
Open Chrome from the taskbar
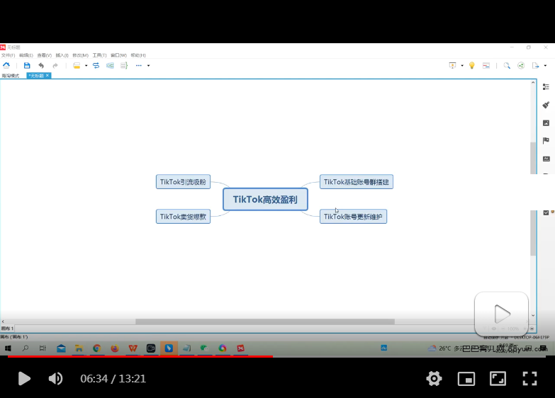96,348
